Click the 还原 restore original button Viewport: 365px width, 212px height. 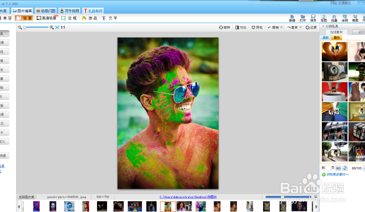311,27
